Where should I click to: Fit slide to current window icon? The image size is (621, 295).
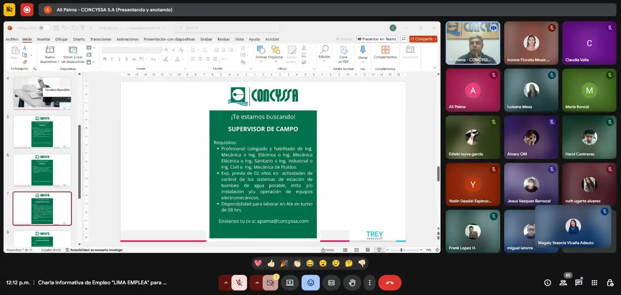pyautogui.click(x=437, y=250)
